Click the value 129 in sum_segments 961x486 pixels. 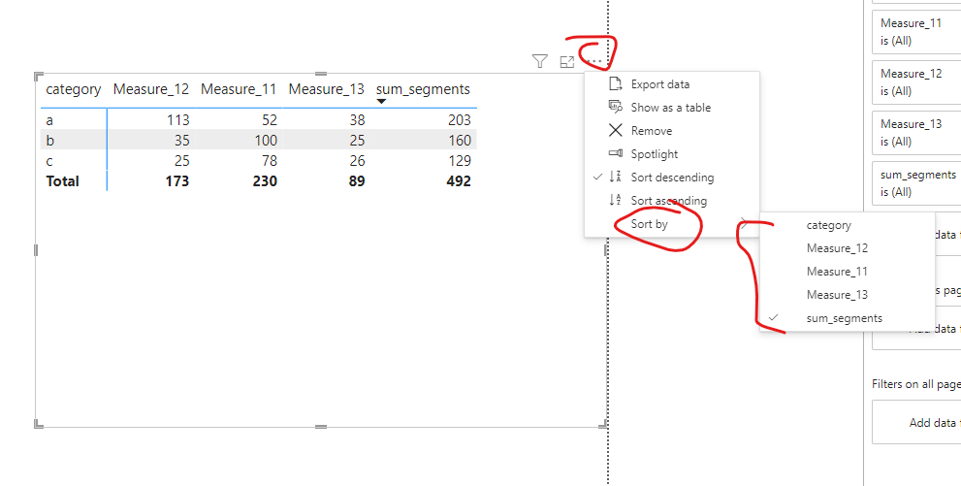click(x=459, y=161)
